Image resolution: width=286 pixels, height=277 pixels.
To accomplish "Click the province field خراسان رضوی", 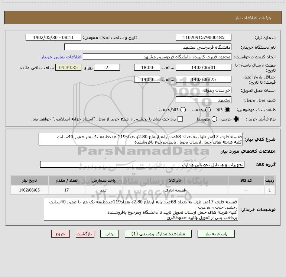I will tap(204, 90).
